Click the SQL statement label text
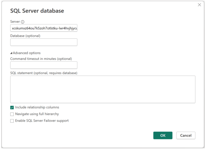This screenshot has height=149, width=205. 44,73
